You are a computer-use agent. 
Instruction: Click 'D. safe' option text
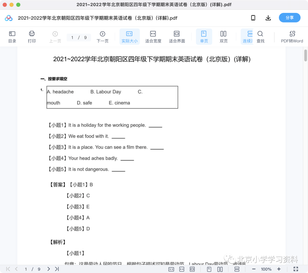84,103
